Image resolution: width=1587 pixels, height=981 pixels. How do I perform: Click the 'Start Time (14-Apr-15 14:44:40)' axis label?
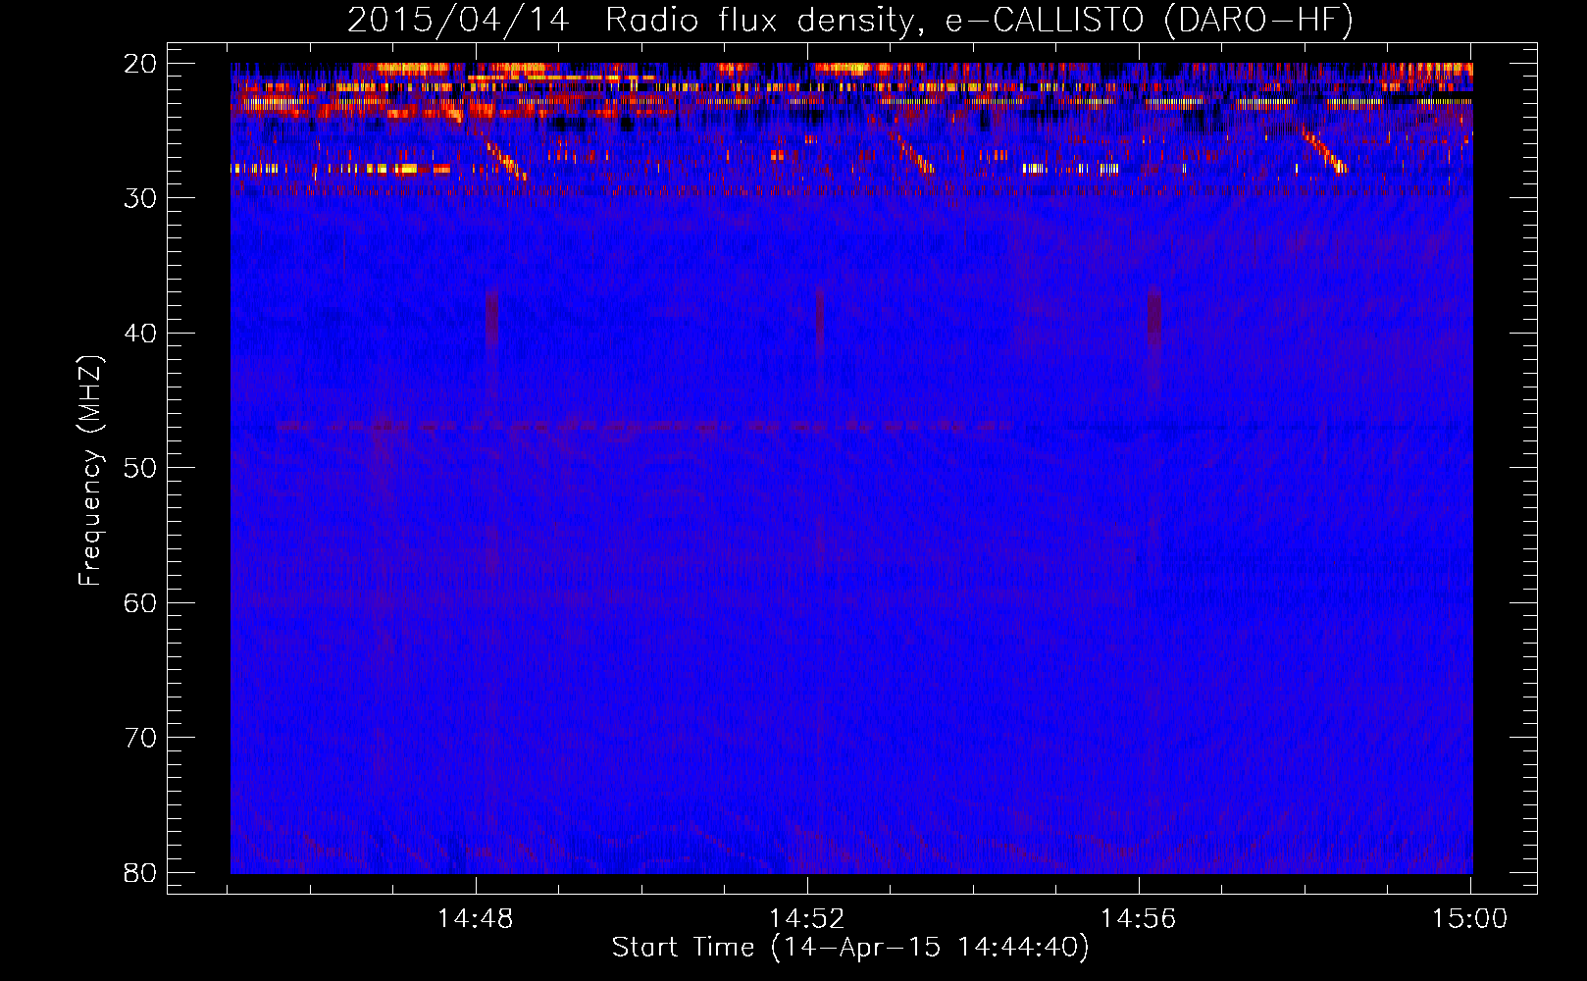pos(850,948)
